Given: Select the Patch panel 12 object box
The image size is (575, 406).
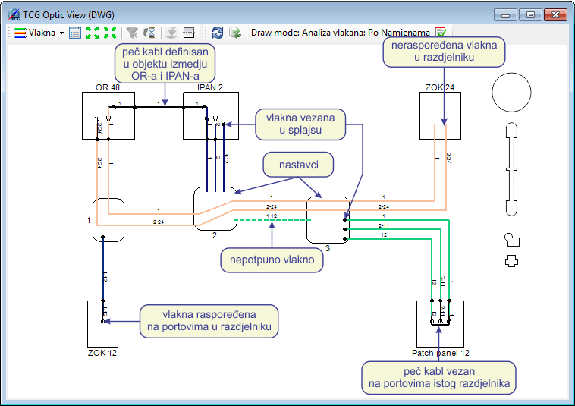Looking at the screenshot, I should click(440, 324).
